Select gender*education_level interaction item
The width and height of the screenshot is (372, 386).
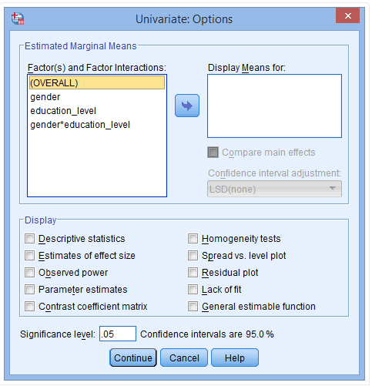[x=97, y=125]
